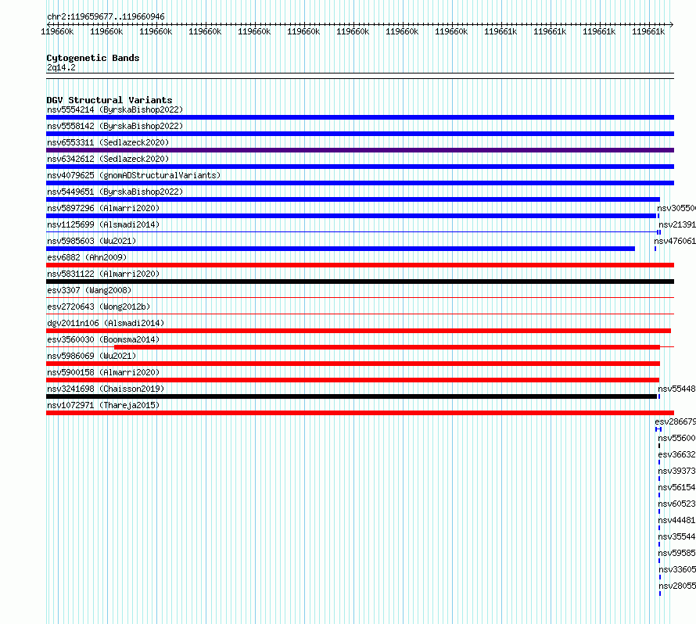Select the nsv5558142 (ByrskaBishop2022) variant label
This screenshot has width=696, height=624.
pyautogui.click(x=115, y=126)
